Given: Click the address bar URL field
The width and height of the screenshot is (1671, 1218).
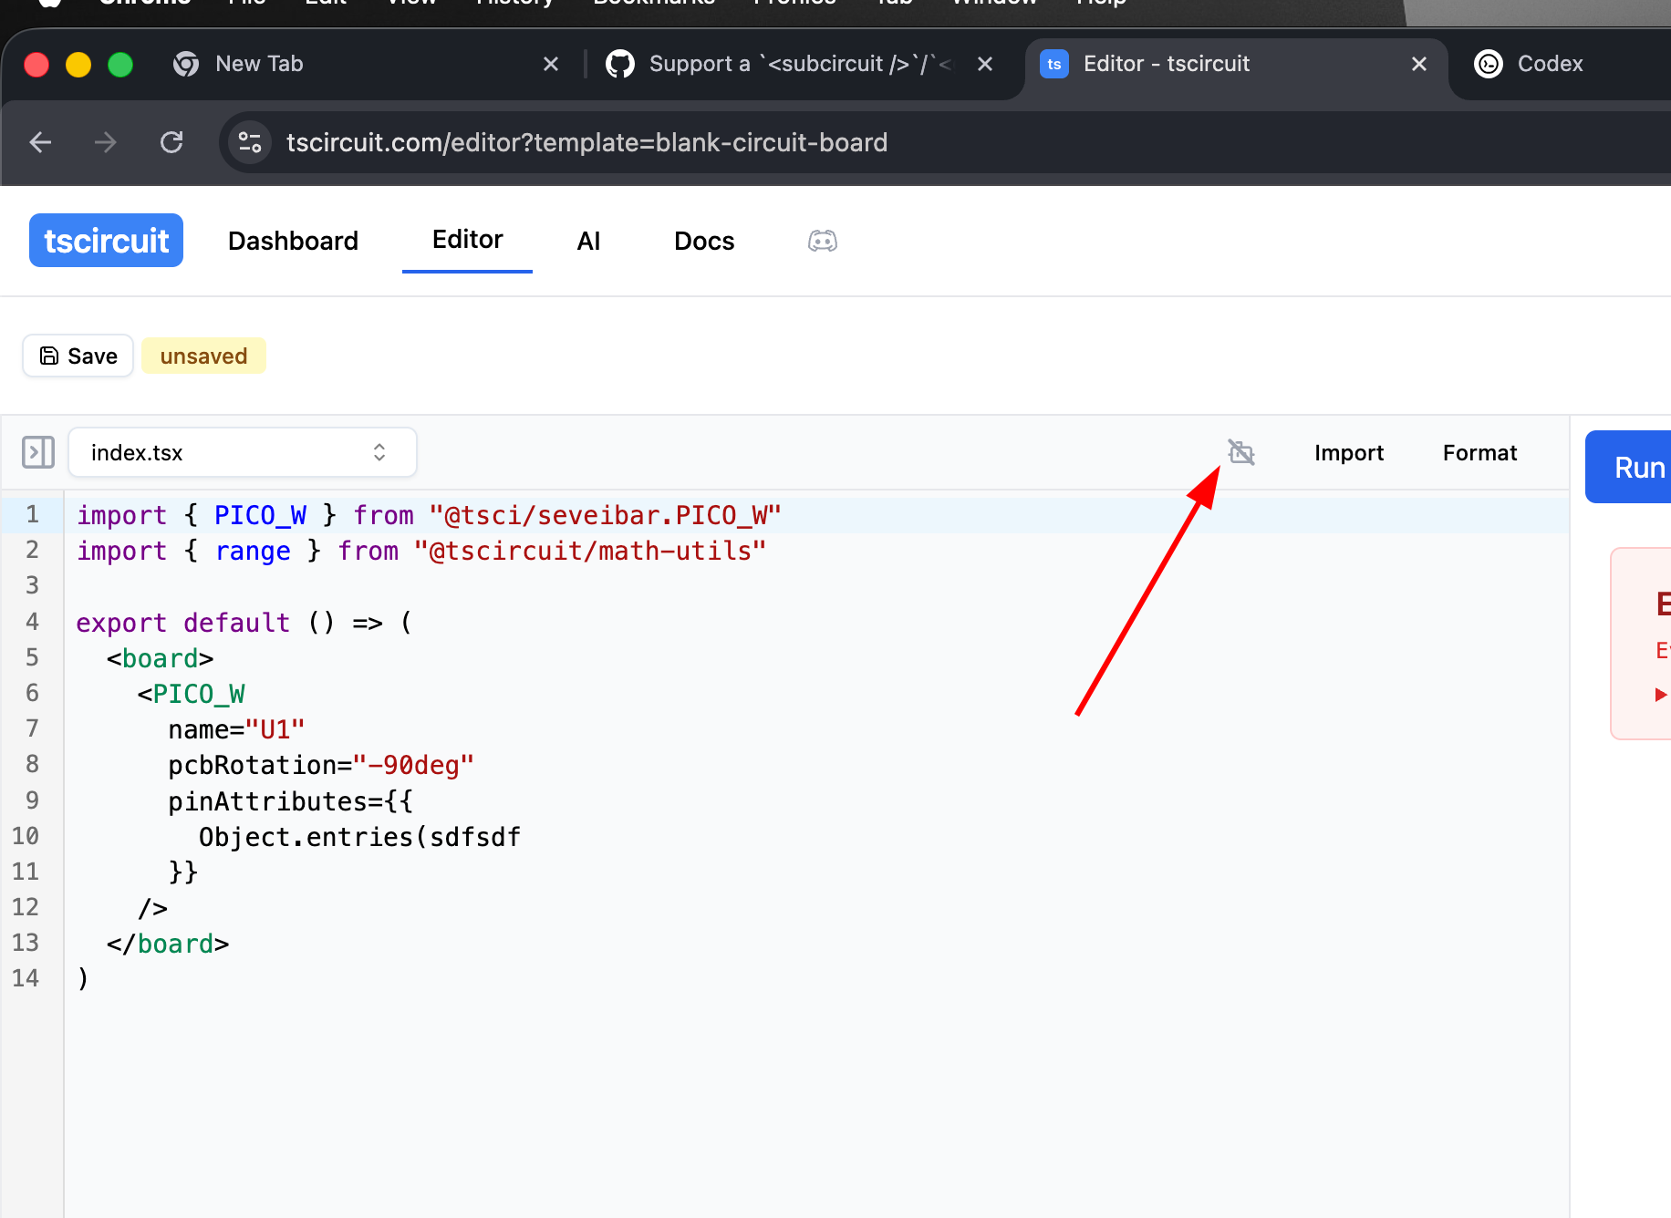Looking at the screenshot, I should pos(586,142).
